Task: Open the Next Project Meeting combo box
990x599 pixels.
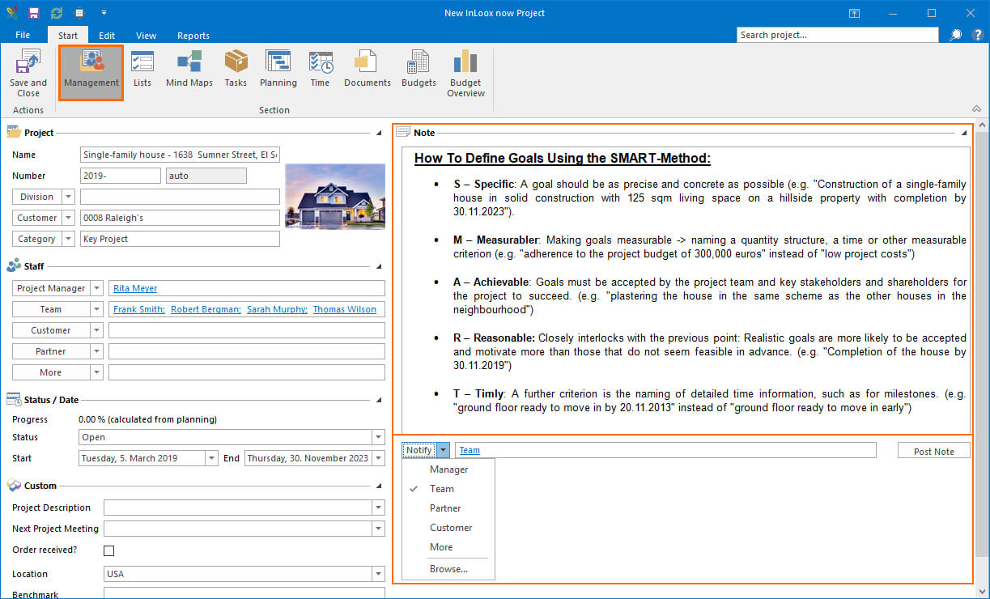Action: click(244, 529)
